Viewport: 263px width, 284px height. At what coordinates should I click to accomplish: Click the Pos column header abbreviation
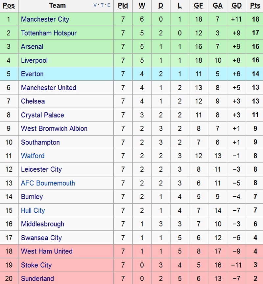(9, 6)
